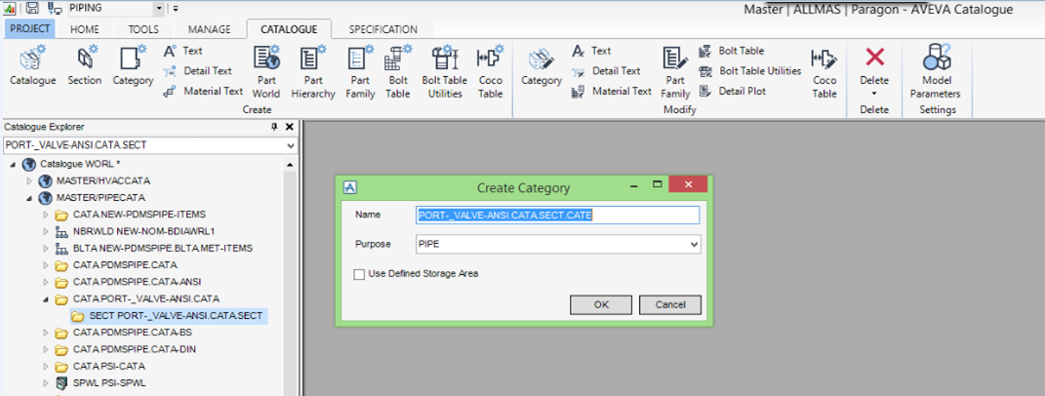Screen dimensions: 1045x396
Task: Open the PROJECT tab
Action: pyautogui.click(x=30, y=28)
